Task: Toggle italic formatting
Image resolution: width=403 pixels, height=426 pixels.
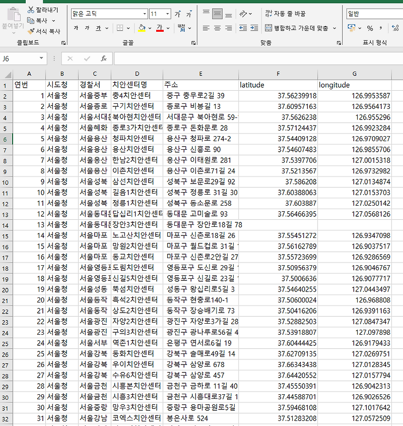Action: point(86,27)
